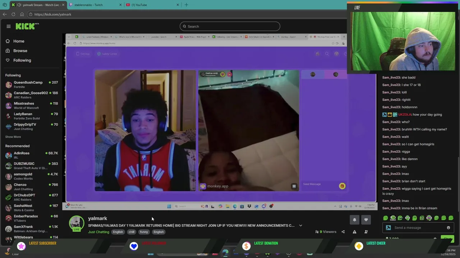Switch to the yalmark Stream browser tab
The width and height of the screenshot is (460, 258).
tap(38, 5)
